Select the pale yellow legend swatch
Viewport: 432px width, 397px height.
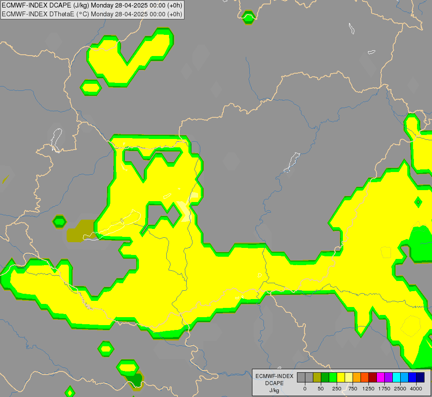tap(349, 377)
